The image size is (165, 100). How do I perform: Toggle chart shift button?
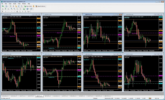tap(21, 9)
